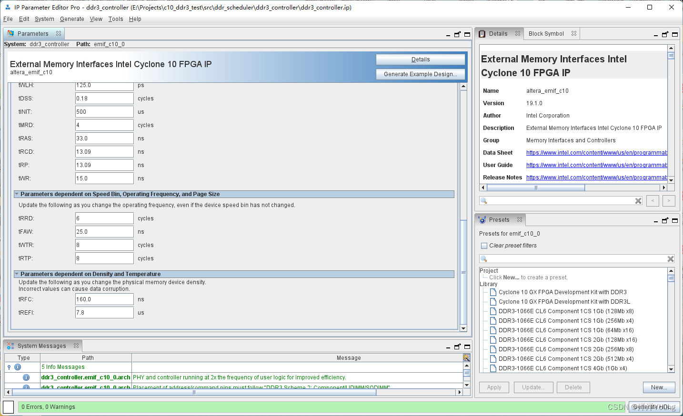The image size is (683, 416).
Task: Go to previous Details search result
Action: 653,201
